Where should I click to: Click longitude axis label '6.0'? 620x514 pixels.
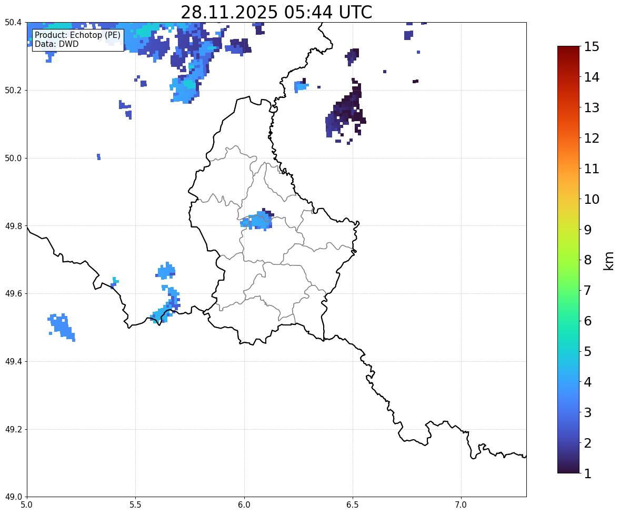244,505
